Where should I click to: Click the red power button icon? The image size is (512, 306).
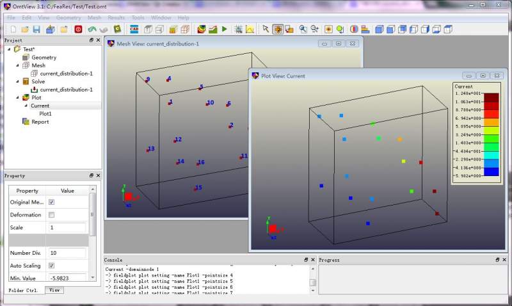point(78,29)
